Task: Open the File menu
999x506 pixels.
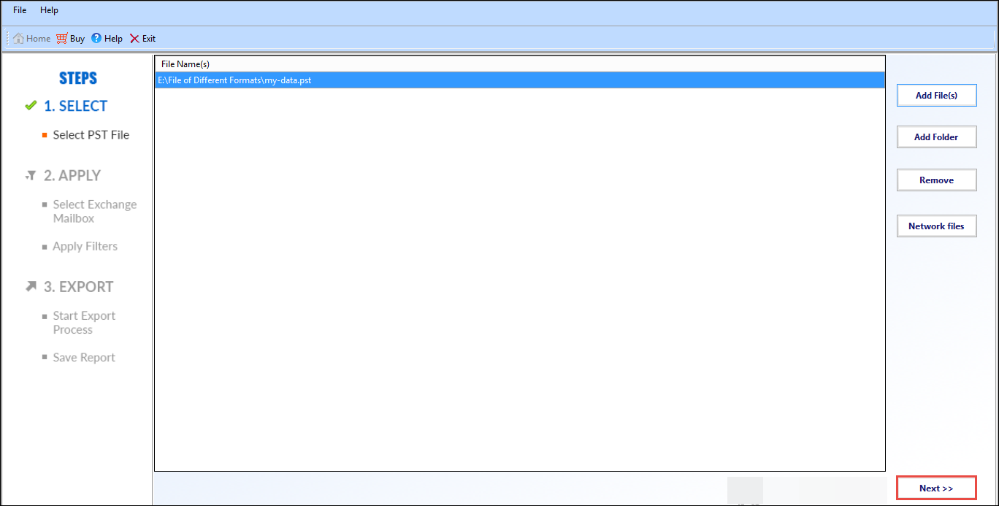Action: click(x=20, y=10)
